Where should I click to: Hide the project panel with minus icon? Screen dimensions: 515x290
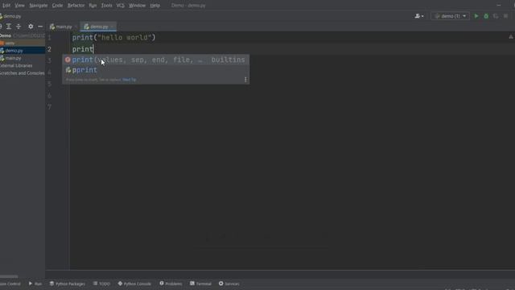40,27
